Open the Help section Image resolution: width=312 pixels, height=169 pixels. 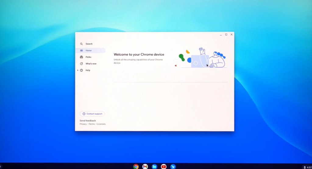[x=90, y=70]
